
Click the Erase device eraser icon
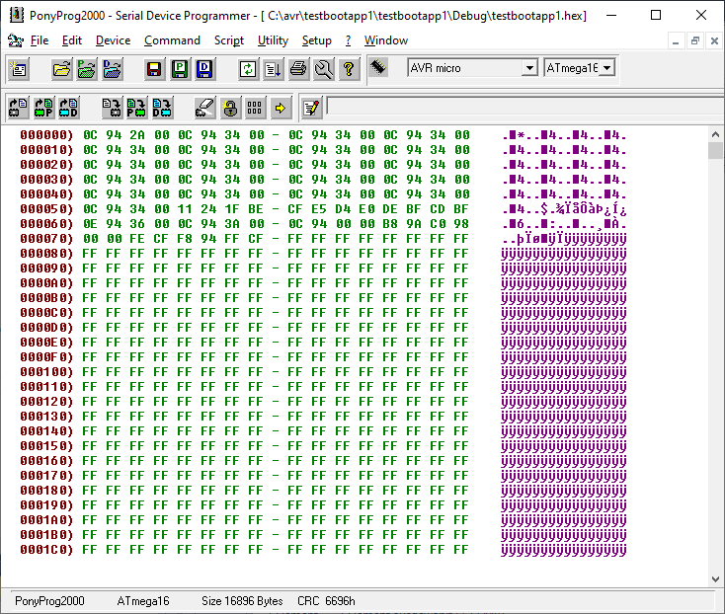[204, 109]
